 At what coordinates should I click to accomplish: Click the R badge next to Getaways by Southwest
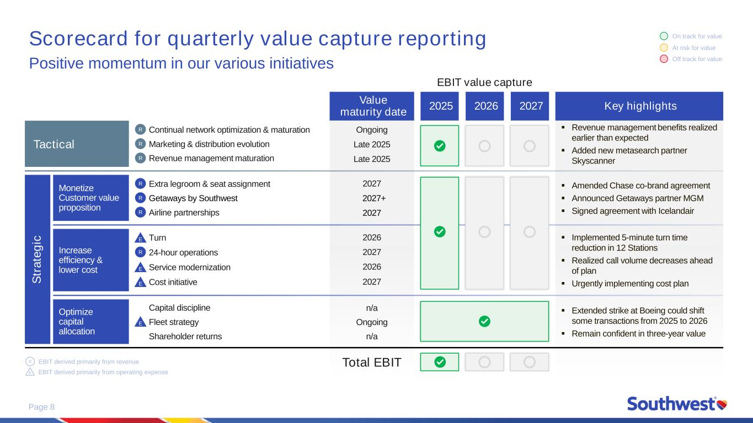point(141,198)
